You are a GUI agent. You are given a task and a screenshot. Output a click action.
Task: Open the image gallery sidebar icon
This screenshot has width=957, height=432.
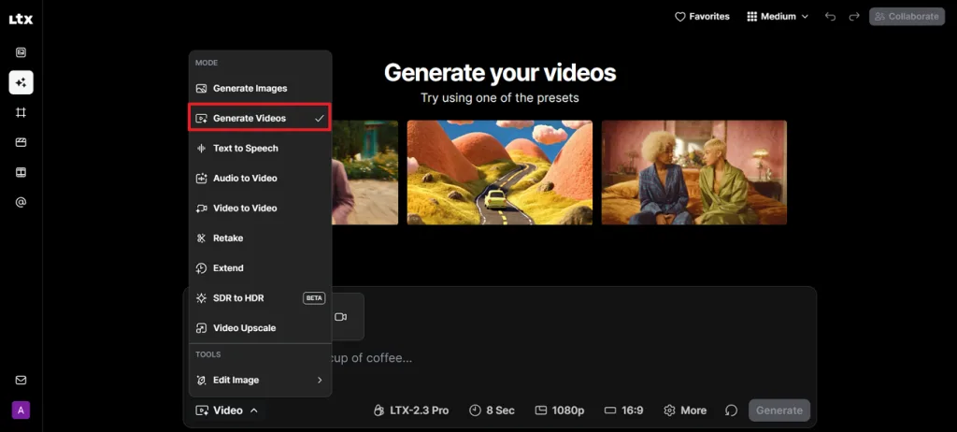pyautogui.click(x=21, y=52)
